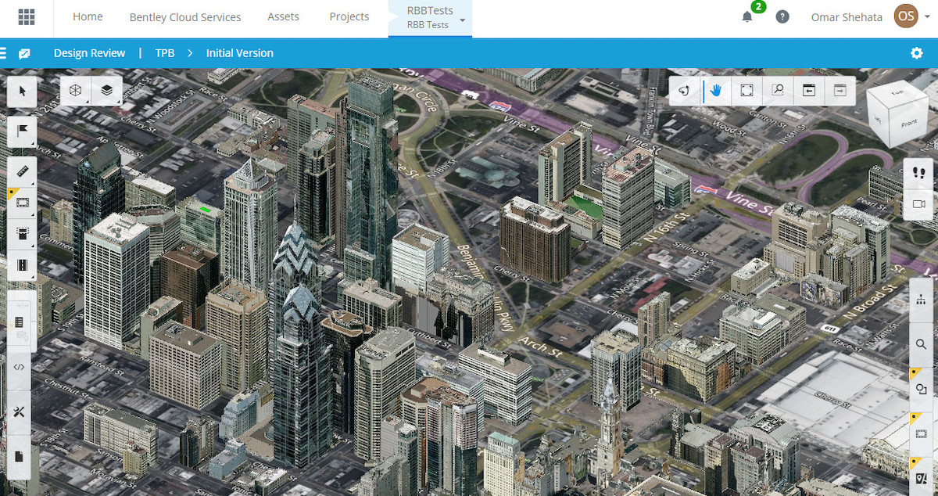Activate the rotate view tool

tap(684, 91)
